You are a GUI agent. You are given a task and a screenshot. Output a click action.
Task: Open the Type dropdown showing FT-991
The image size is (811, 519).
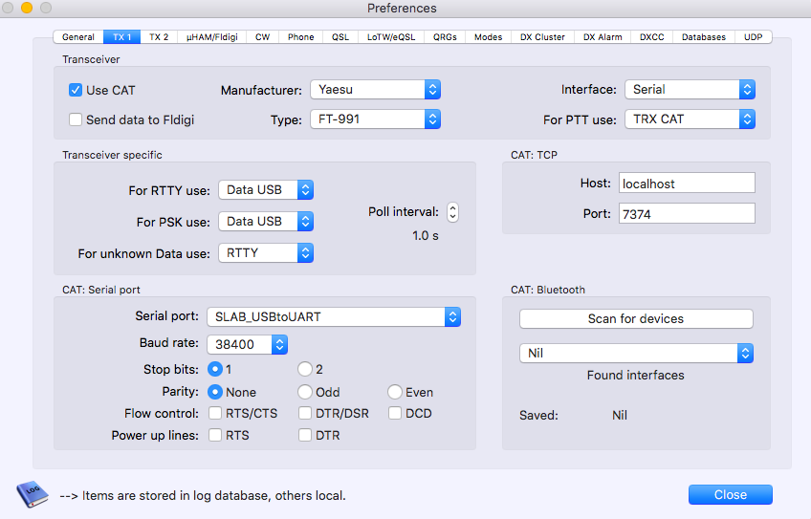pos(375,119)
